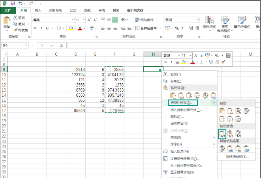Click the red font color button in ribbon
Screen dimensions: 261x178
(x=79, y=28)
